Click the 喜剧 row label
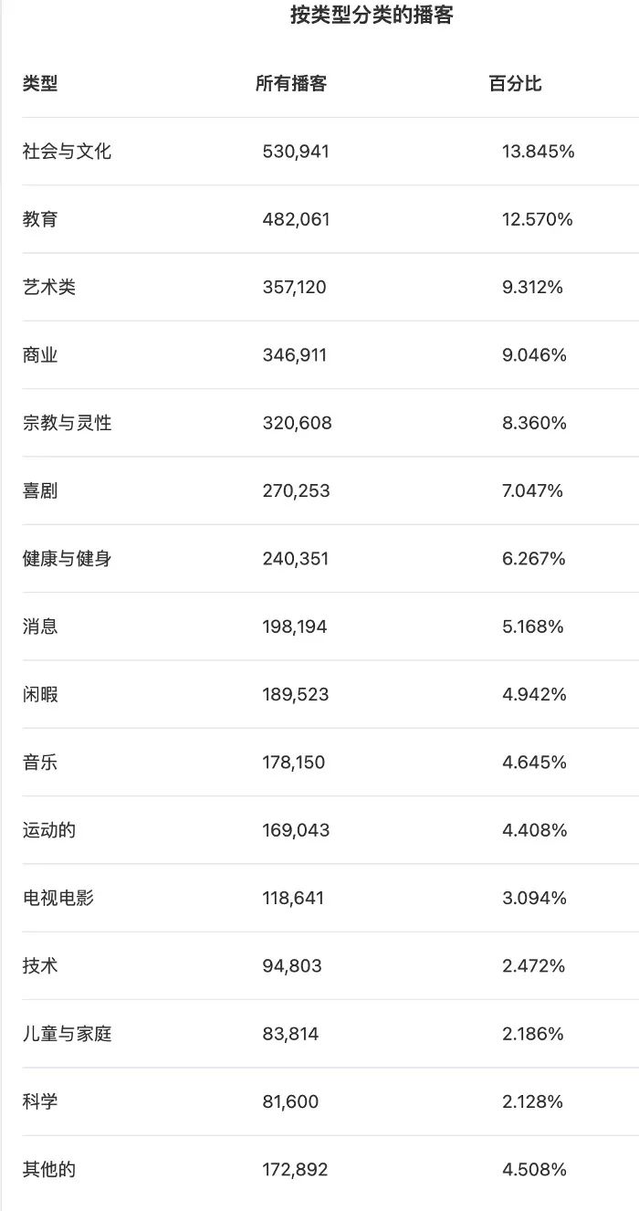Screen dimensions: 639x1211 click(40, 491)
